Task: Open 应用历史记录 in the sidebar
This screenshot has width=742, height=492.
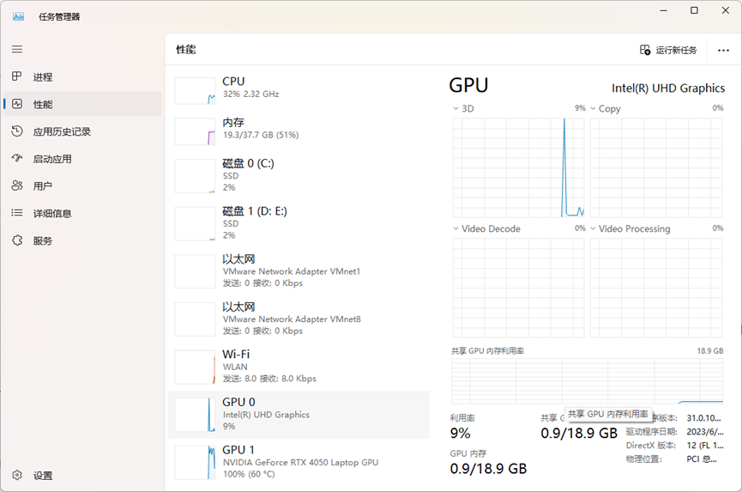Action: pyautogui.click(x=82, y=131)
